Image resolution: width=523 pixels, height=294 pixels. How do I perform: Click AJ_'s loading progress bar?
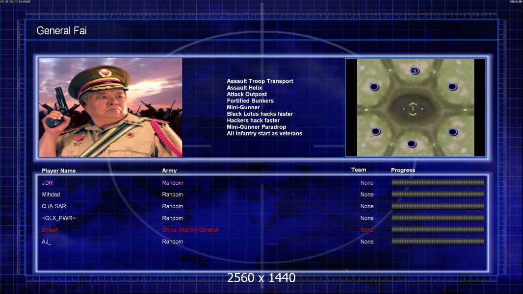pyautogui.click(x=438, y=242)
